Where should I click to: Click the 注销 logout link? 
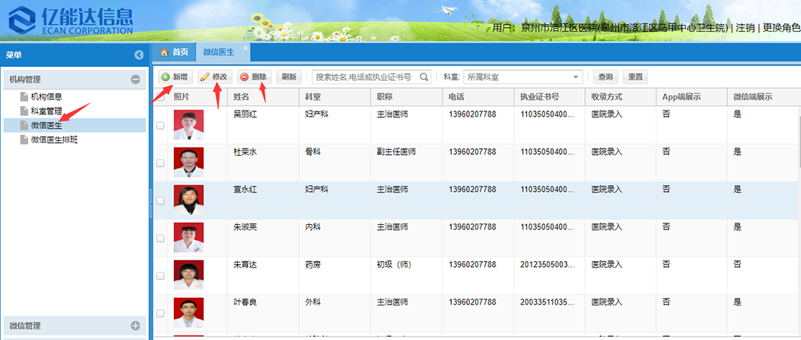[745, 28]
